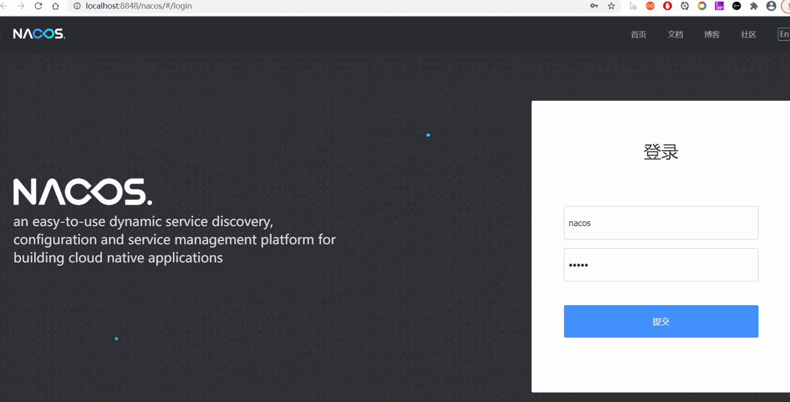
Task: Switch language with En button
Action: (784, 34)
